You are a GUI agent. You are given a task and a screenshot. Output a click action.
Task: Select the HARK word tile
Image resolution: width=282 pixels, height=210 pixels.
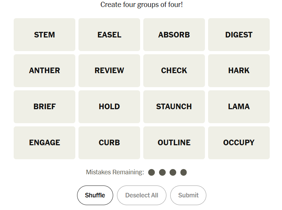pos(239,71)
